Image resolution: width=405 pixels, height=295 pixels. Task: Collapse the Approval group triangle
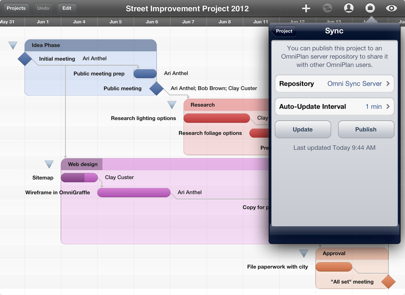304,254
